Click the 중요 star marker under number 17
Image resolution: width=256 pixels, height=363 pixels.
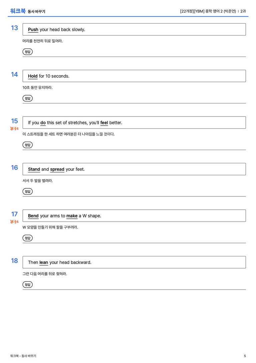(14, 221)
